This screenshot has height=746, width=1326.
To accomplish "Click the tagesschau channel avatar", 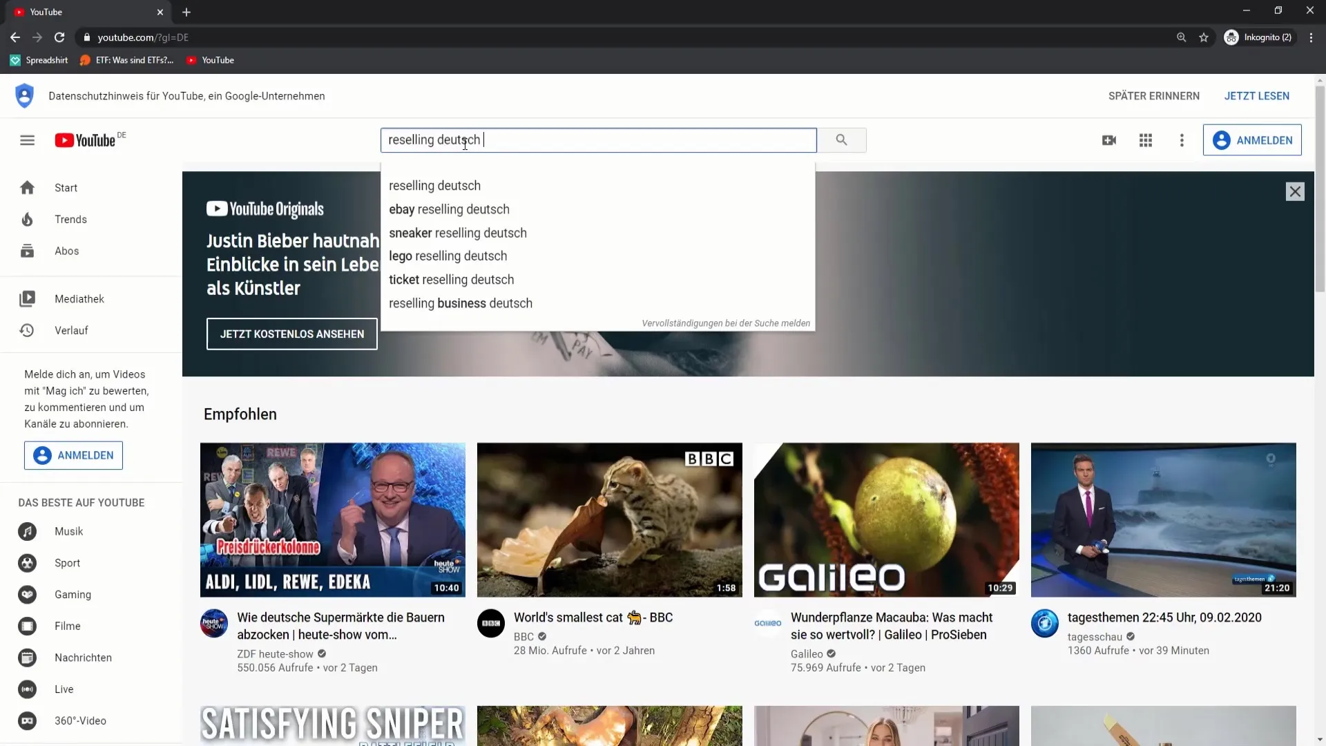I will coord(1045,623).
